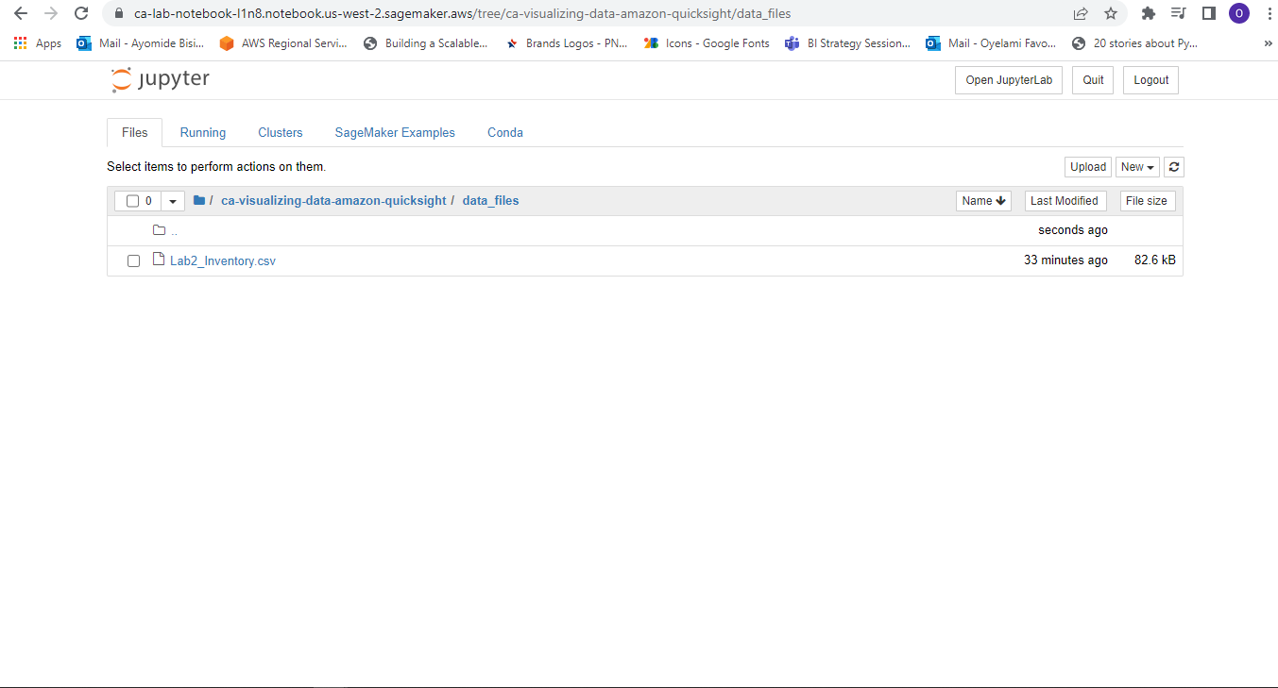Check the checkbox next to Lab2_Inventory.csv
The height and width of the screenshot is (688, 1278).
pos(133,260)
